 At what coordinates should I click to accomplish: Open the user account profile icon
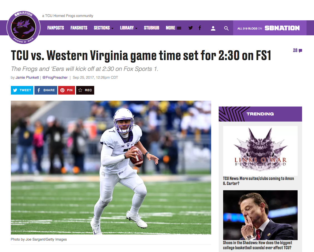[213, 28]
